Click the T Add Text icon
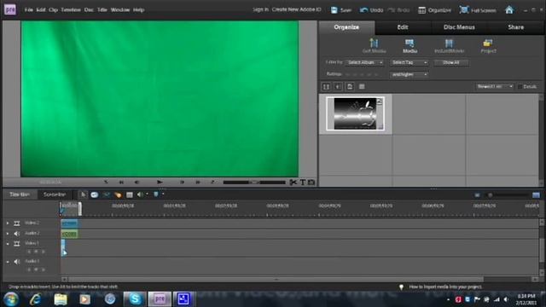The width and height of the screenshot is (546, 307). point(303,182)
